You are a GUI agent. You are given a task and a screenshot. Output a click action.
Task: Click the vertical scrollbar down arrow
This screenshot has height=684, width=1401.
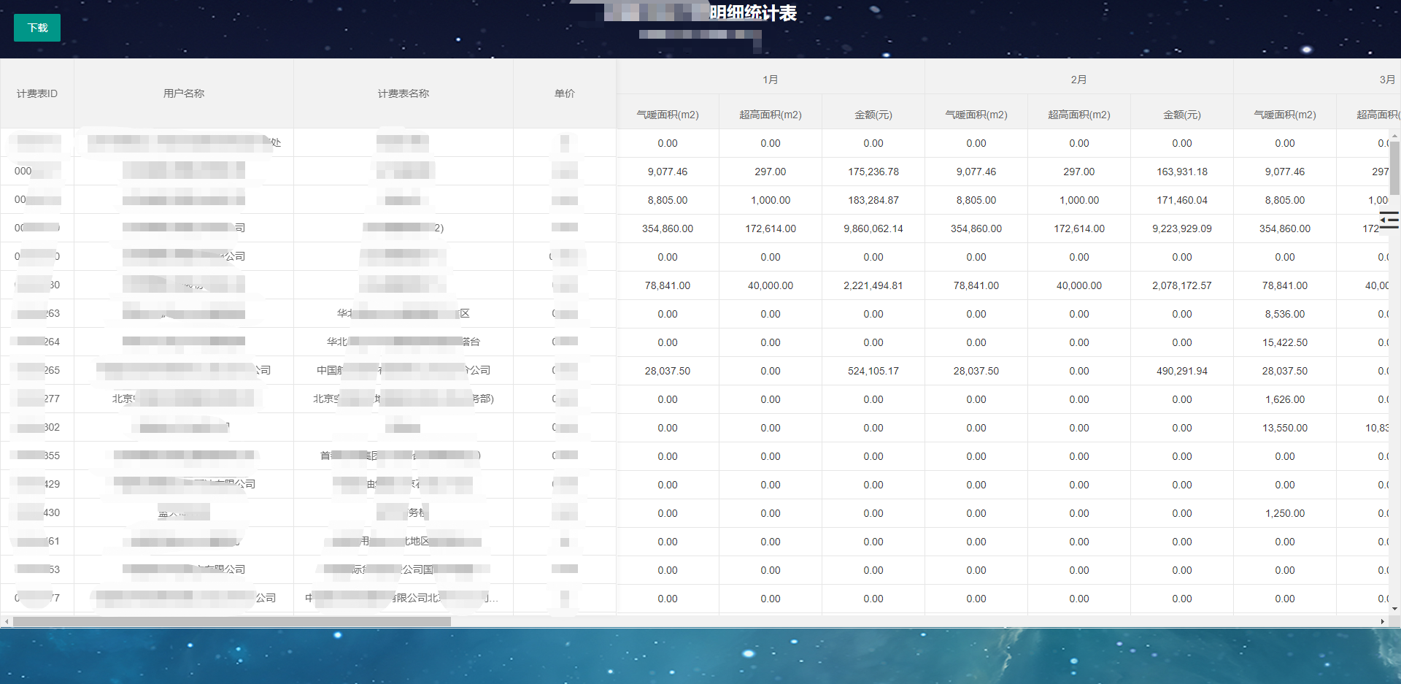[1395, 608]
